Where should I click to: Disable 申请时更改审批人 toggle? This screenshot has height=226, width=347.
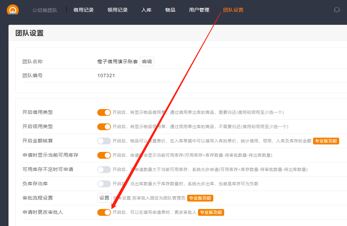[x=104, y=212]
